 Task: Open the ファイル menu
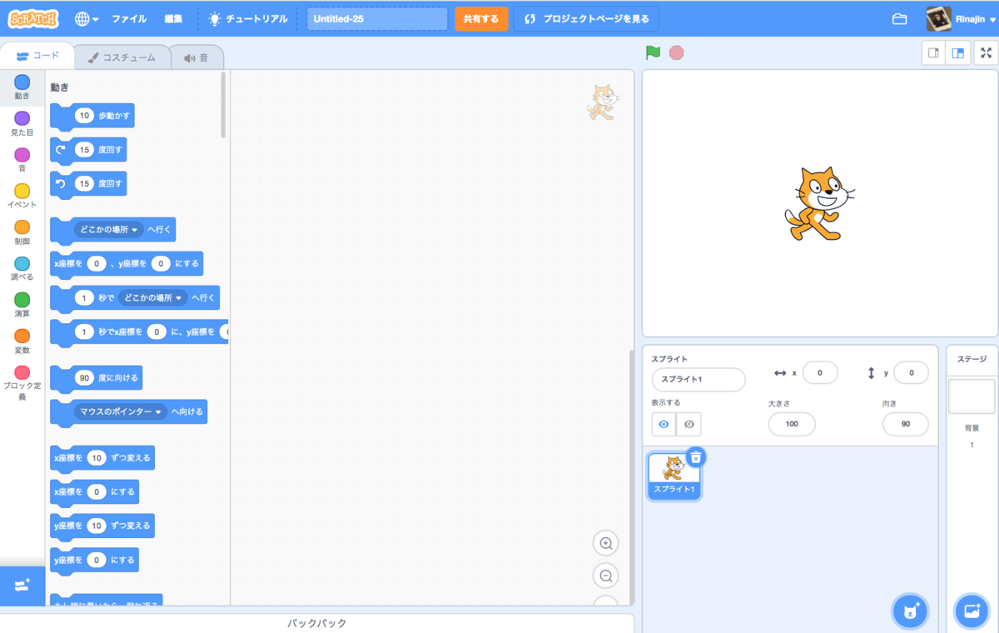129,18
